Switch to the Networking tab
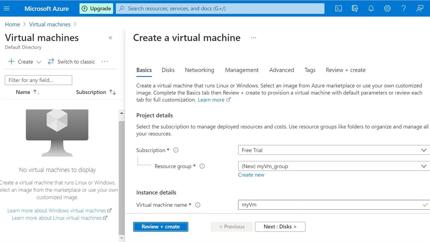Screen dimensions: 430x242 point(199,70)
